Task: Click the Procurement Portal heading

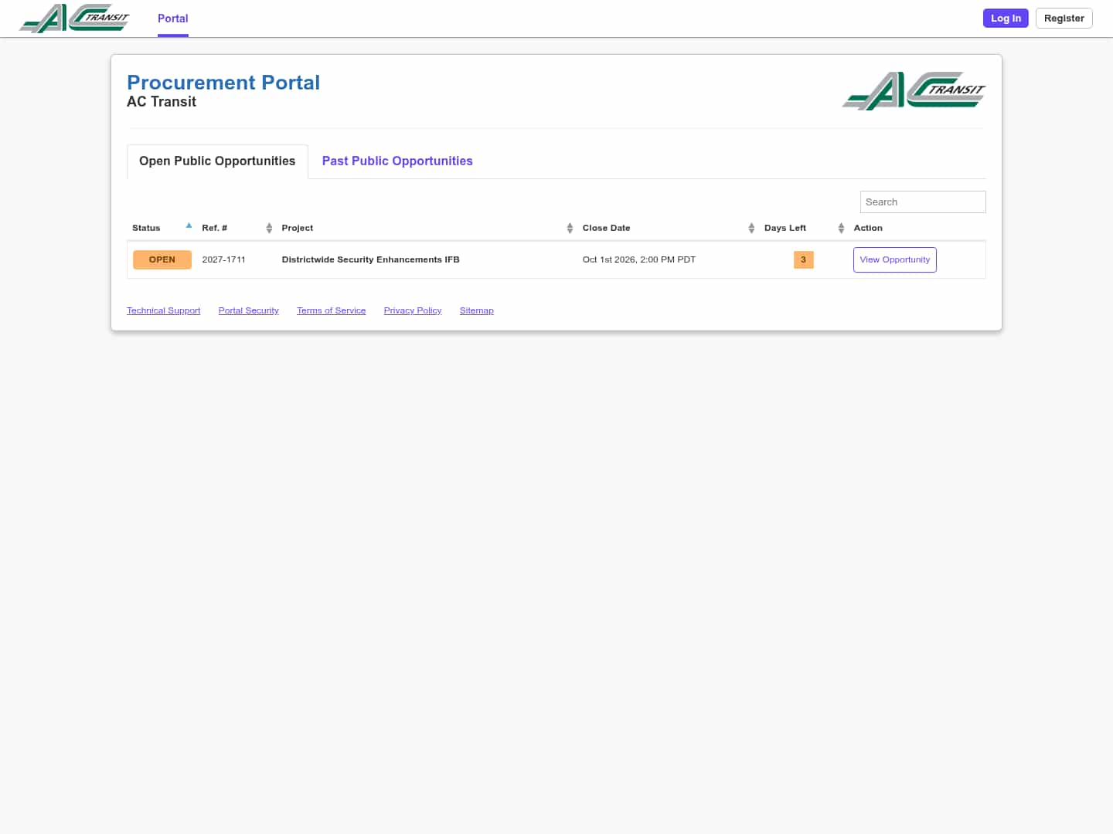Action: 223,83
